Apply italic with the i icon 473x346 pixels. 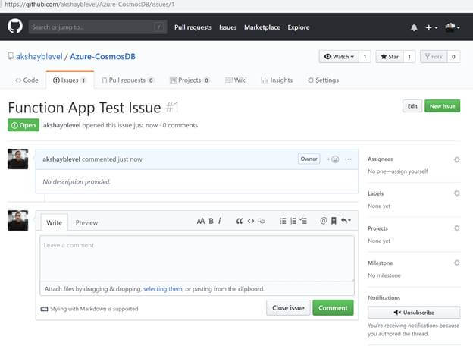click(220, 221)
